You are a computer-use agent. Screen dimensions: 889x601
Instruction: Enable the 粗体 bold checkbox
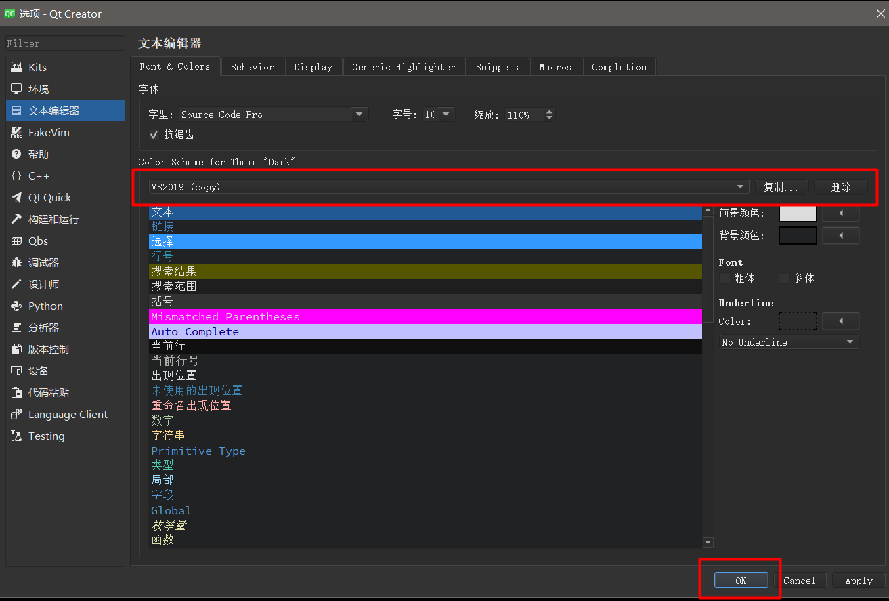tap(725, 278)
